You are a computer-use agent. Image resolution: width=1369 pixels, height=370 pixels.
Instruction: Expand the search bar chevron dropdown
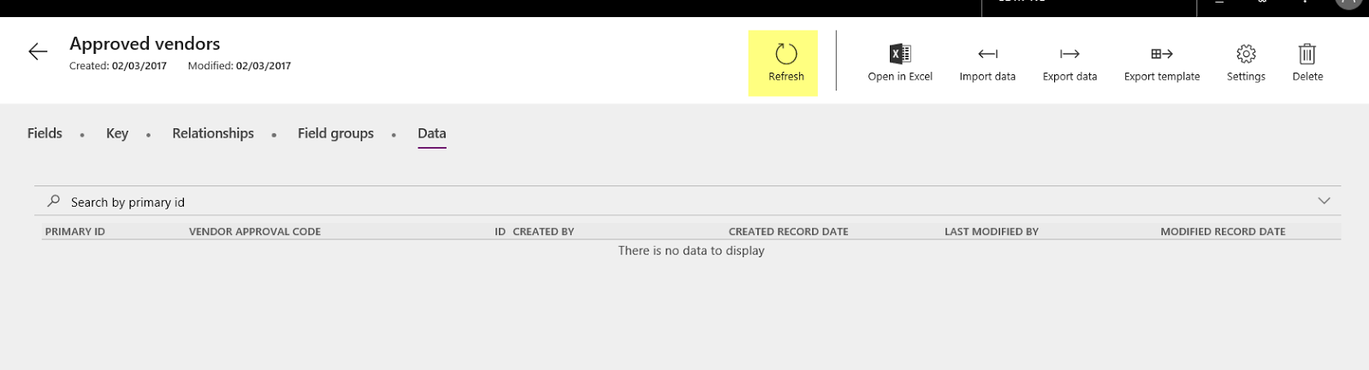click(x=1324, y=201)
